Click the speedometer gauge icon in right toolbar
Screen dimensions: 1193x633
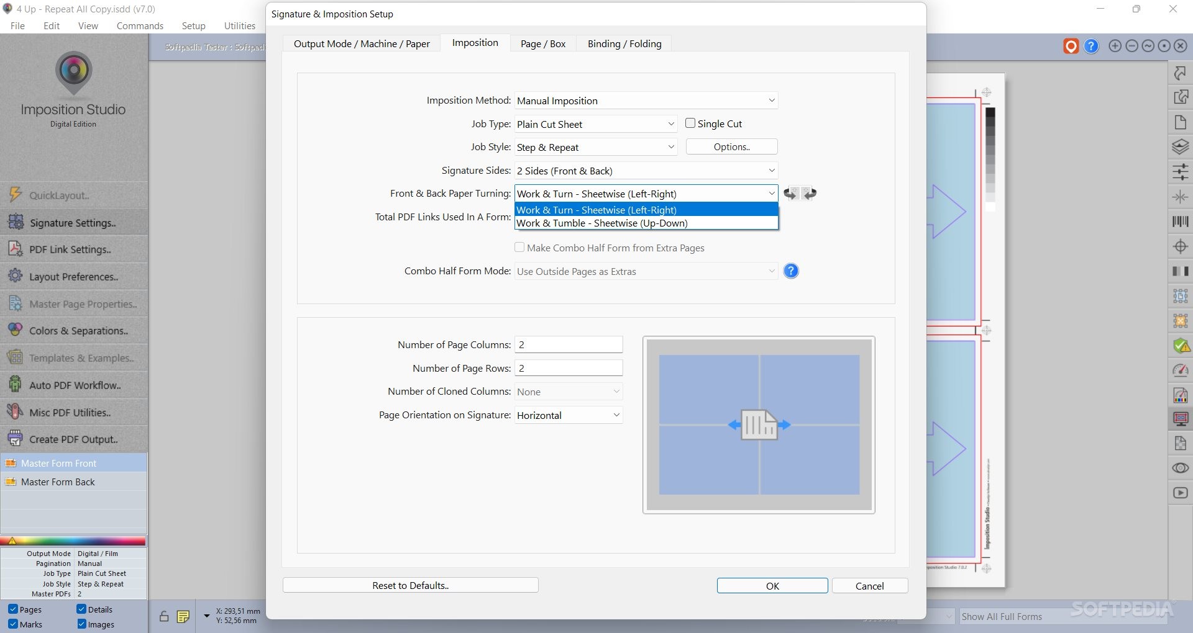point(1180,370)
